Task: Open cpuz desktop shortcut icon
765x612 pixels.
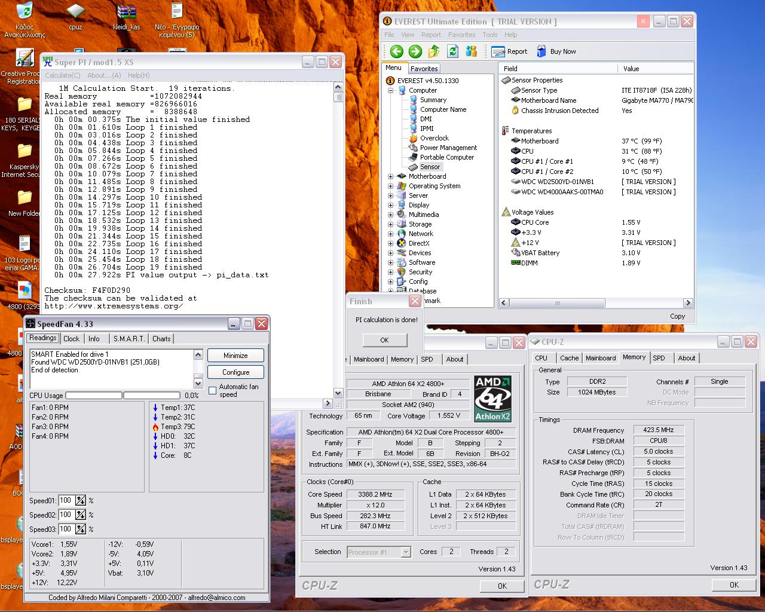Action: click(75, 11)
